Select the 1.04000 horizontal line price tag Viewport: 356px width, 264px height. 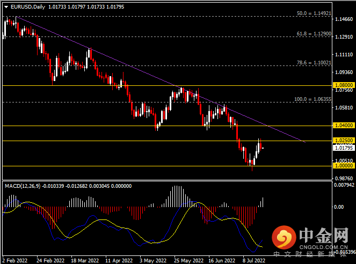click(344, 126)
